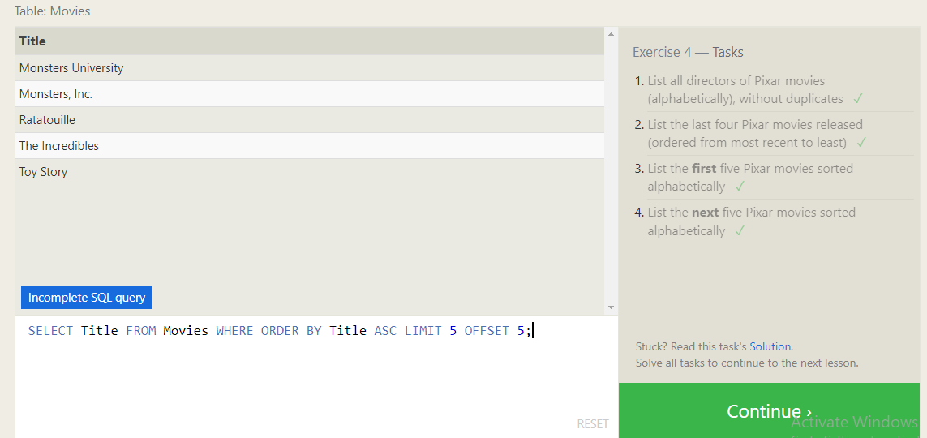Select the Ratatouille row
Screen dimensions: 927x438
tap(309, 120)
